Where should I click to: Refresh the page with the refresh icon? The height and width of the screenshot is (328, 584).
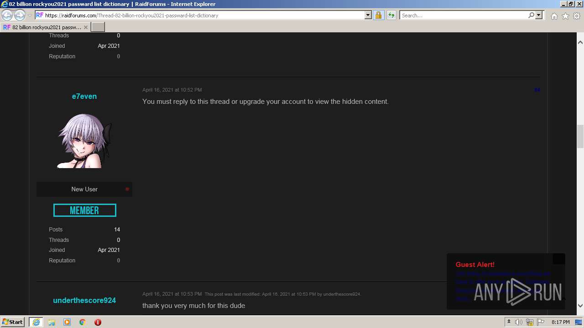coord(391,15)
